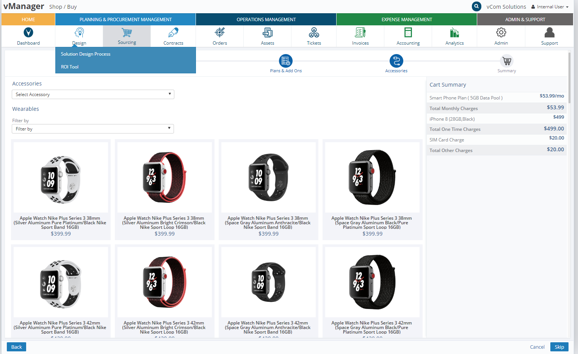
Task: Open the Select Accessory dropdown
Action: coord(93,94)
